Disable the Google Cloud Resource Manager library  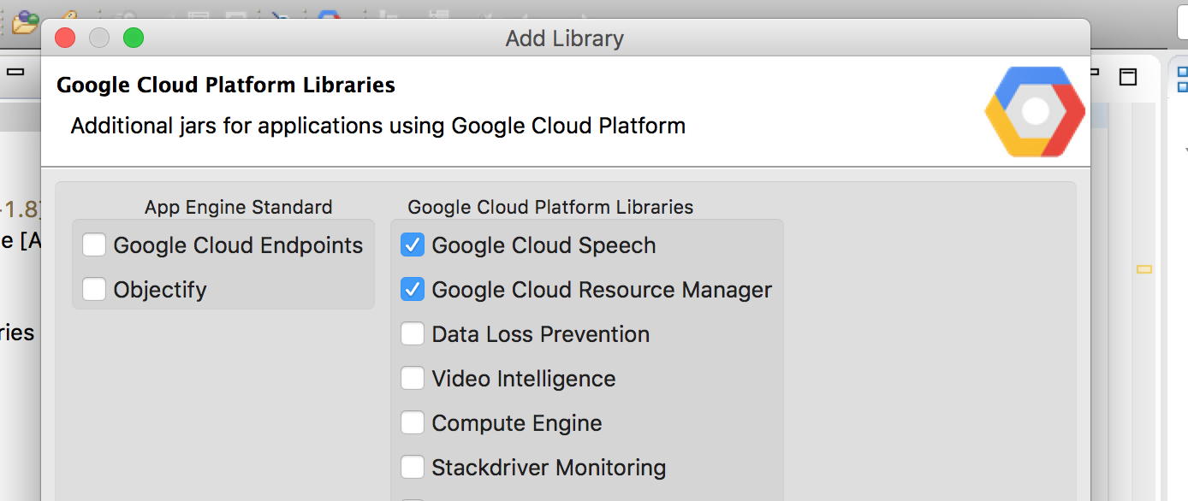click(412, 289)
